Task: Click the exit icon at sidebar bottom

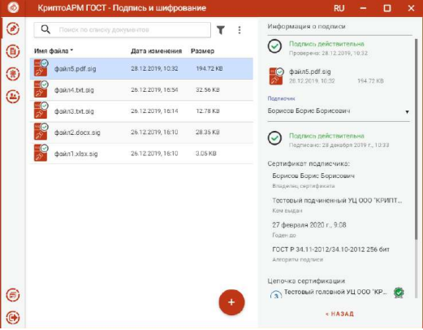Action: pos(13,317)
